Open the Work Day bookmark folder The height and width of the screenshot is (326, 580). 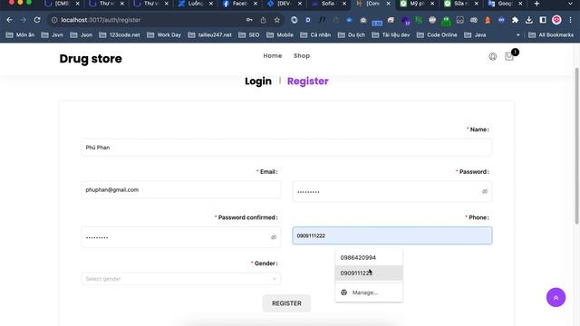tap(164, 34)
